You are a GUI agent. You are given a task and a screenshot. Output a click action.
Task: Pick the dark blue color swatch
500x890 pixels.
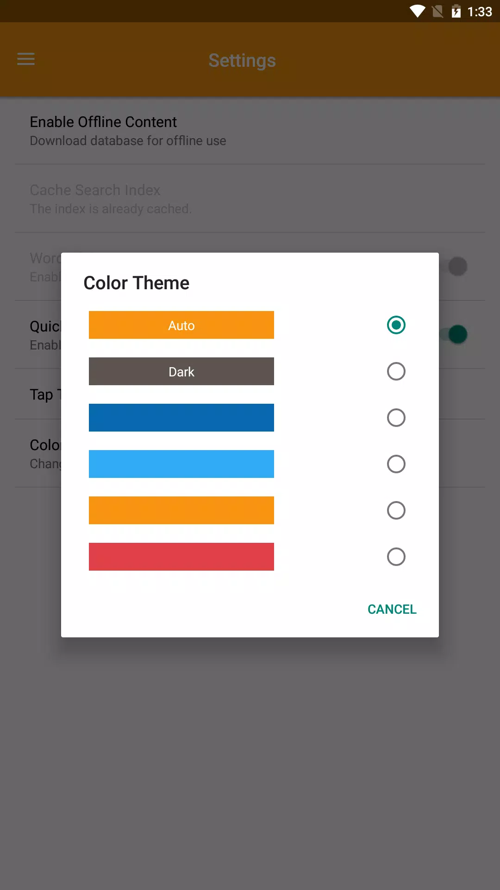coord(181,418)
